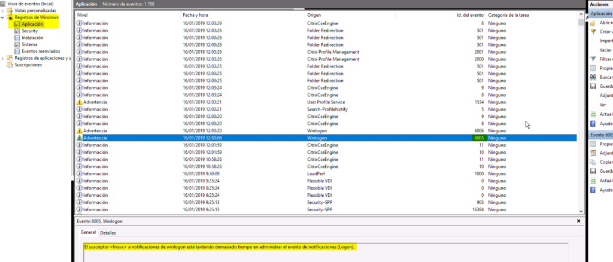Image resolution: width=613 pixels, height=262 pixels.
Task: Click the Suscripciones icon in the tree
Action: [10, 65]
